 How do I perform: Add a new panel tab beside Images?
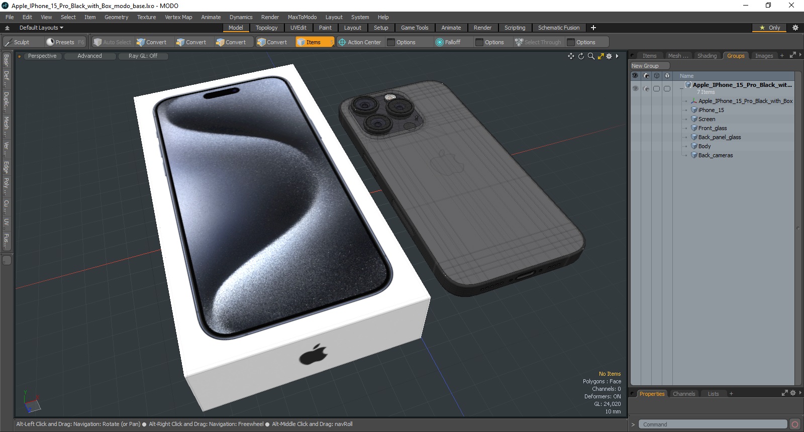coord(782,56)
